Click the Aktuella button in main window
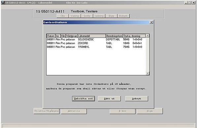This screenshot has height=128, width=197. (74, 111)
